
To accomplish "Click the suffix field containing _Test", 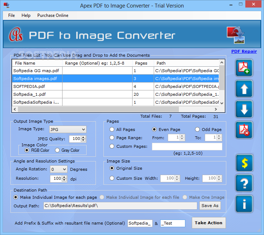I will click(172, 223).
